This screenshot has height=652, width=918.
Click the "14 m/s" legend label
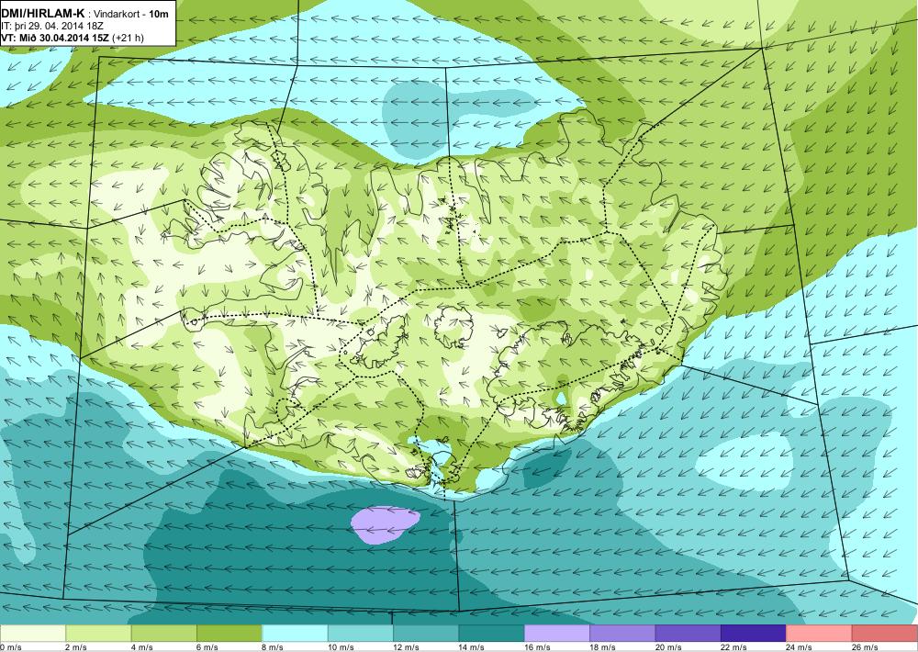pos(472,647)
